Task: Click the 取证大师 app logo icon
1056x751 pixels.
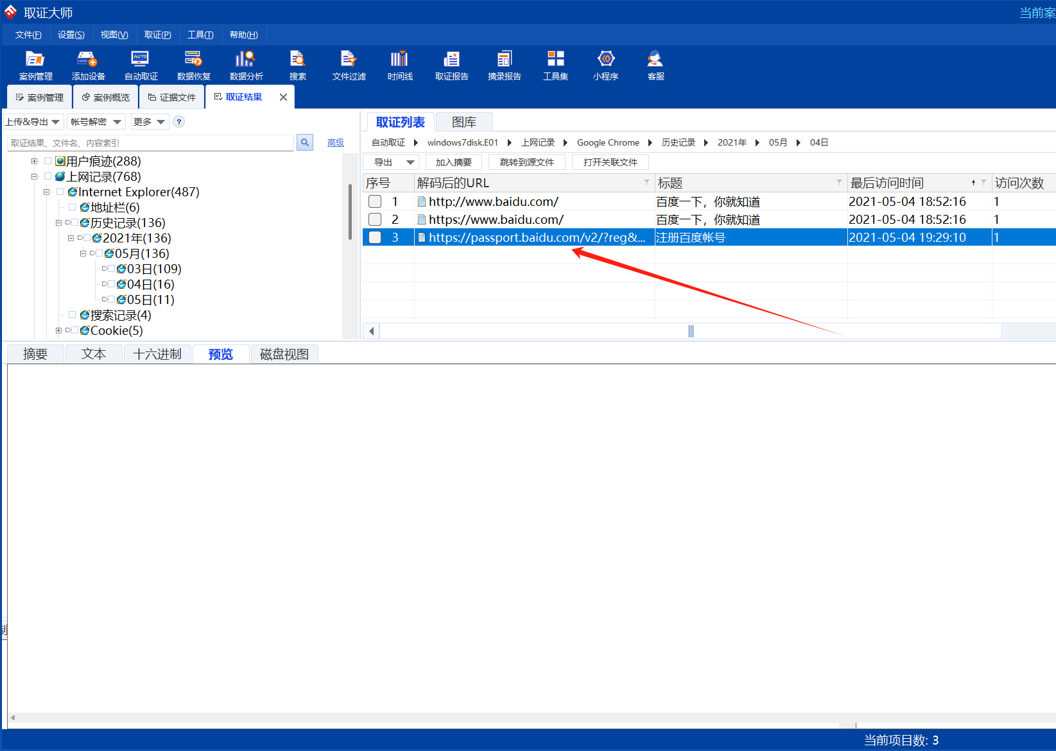Action: [11, 12]
